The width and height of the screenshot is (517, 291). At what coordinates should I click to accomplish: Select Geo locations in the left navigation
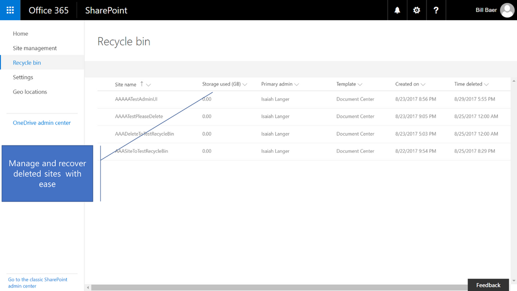point(30,92)
